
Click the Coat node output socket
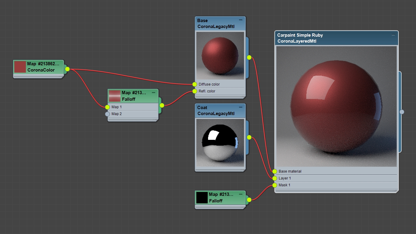tap(249, 137)
